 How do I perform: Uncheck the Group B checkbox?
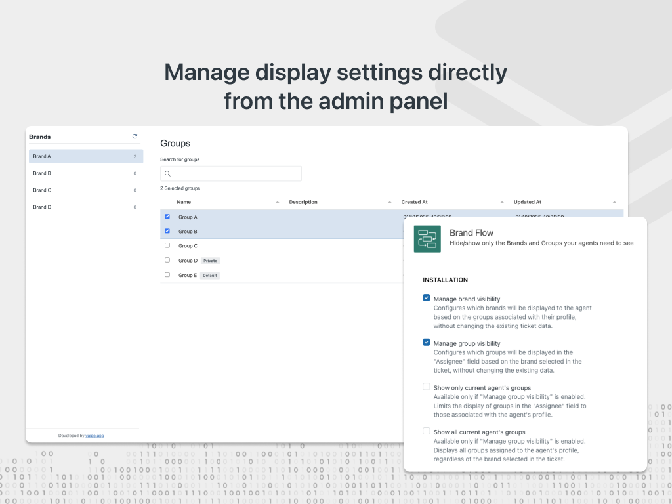[x=167, y=231]
